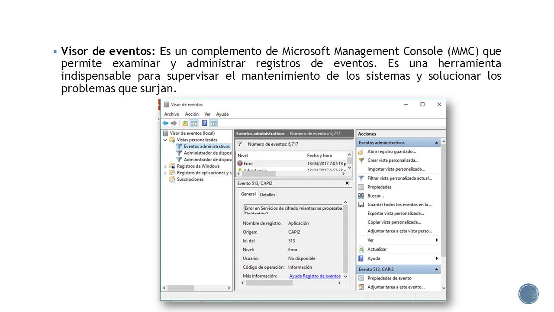Viewport: 554px width, 312px height.
Task: Click the Origen value CAPI2
Action: click(294, 232)
